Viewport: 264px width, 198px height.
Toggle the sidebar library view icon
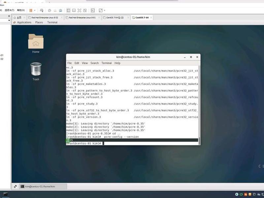68,11
